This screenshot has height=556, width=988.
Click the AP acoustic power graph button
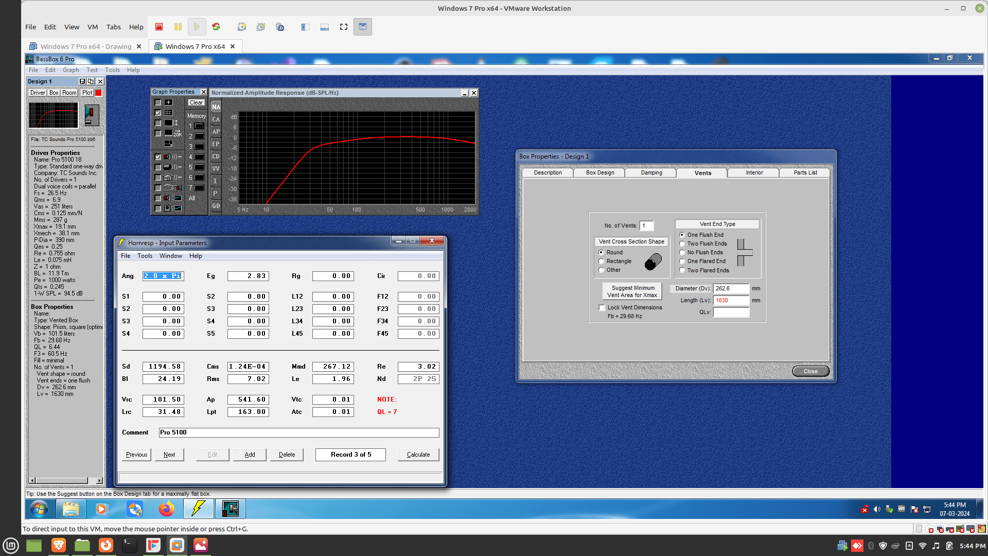click(x=216, y=132)
